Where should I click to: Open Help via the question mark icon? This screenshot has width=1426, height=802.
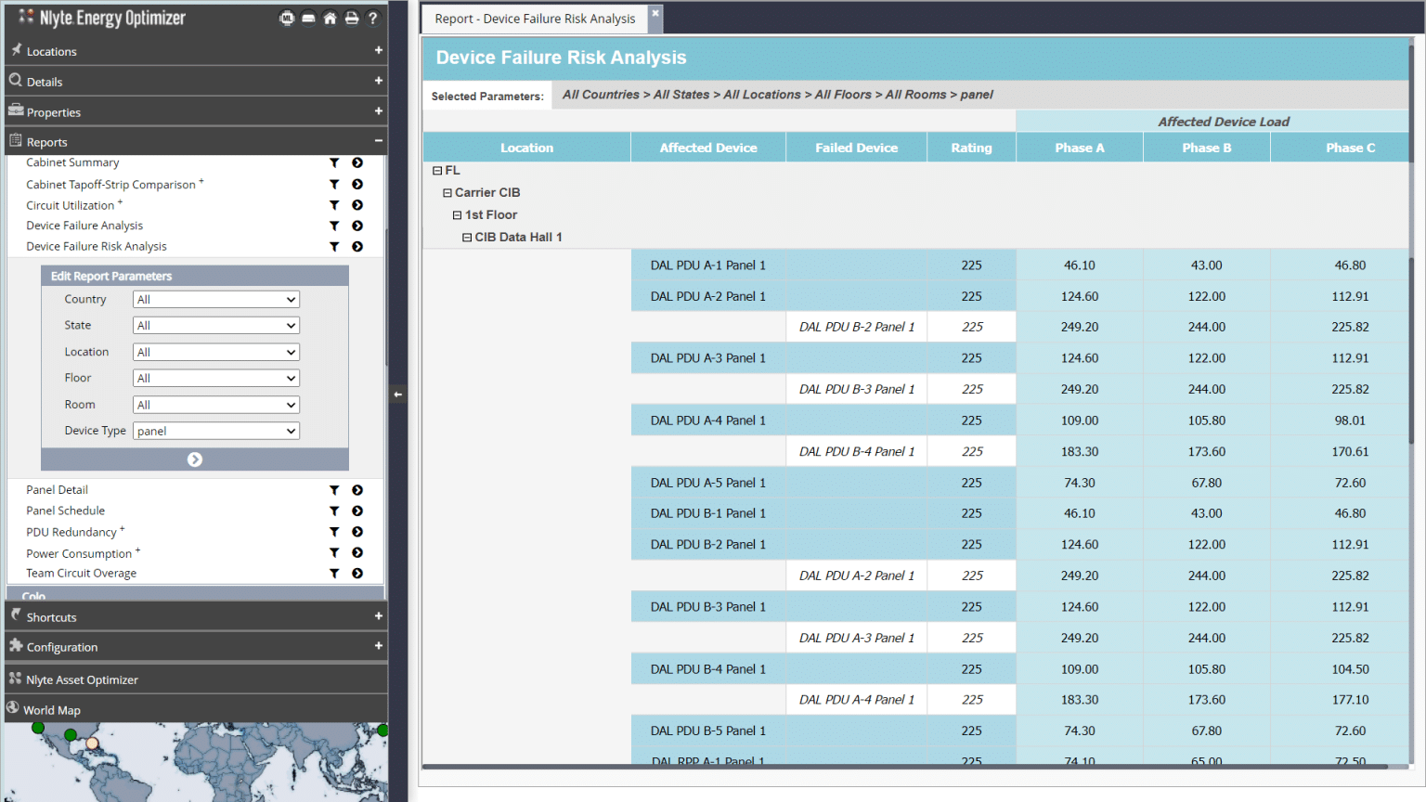(373, 18)
